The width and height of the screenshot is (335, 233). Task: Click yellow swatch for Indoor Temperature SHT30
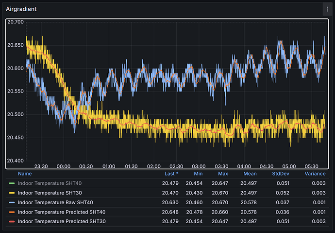tap(12, 193)
